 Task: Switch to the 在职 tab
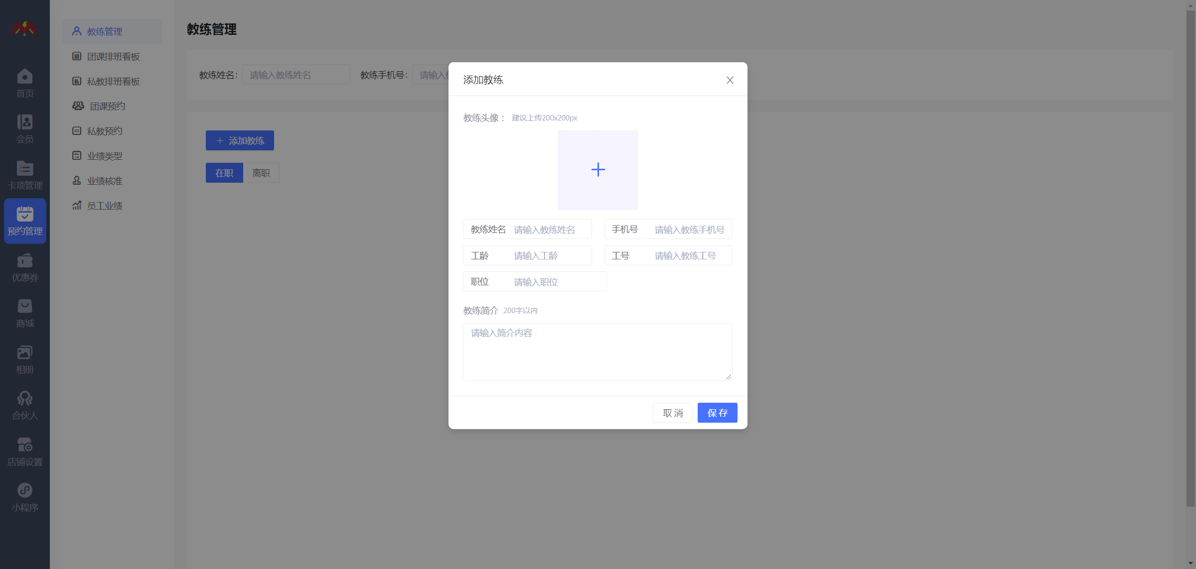(x=224, y=173)
